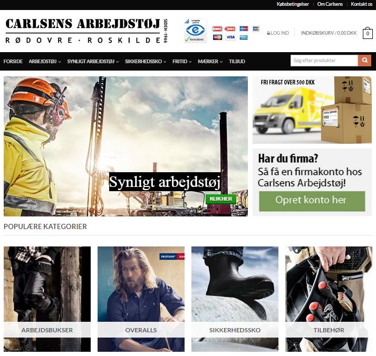The height and width of the screenshot is (356, 376).
Task: Click the lock icon beside LOG IND
Action: coord(268,33)
